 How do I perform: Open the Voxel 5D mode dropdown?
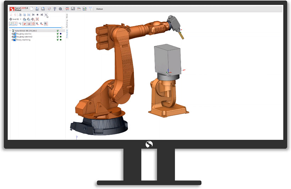20,19
